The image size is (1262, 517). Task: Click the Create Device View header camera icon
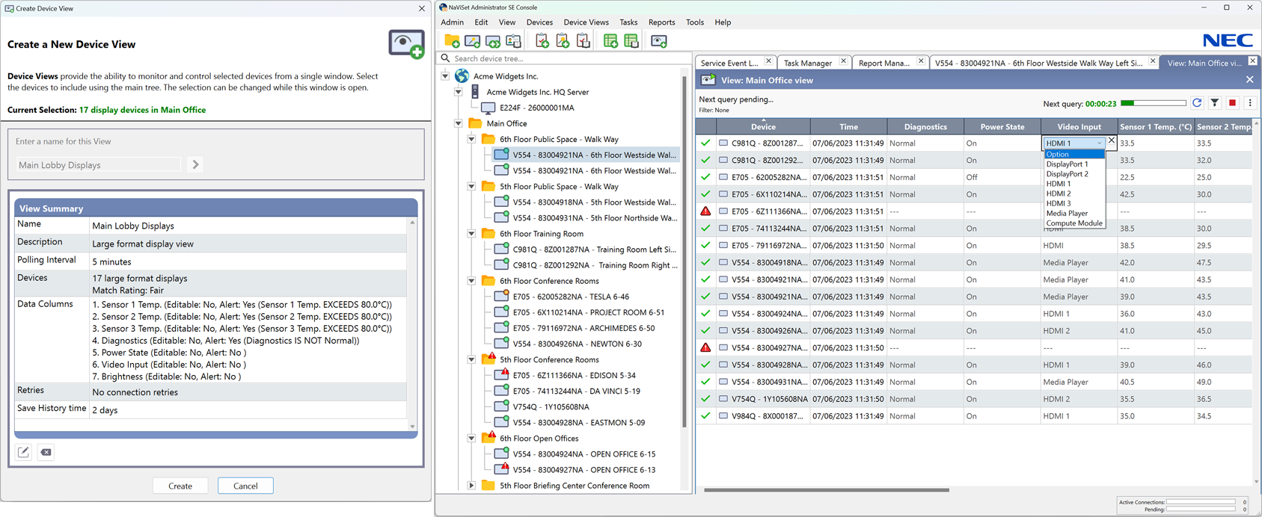point(406,44)
